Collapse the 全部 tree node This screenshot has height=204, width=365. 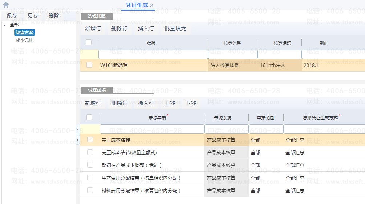click(x=4, y=25)
